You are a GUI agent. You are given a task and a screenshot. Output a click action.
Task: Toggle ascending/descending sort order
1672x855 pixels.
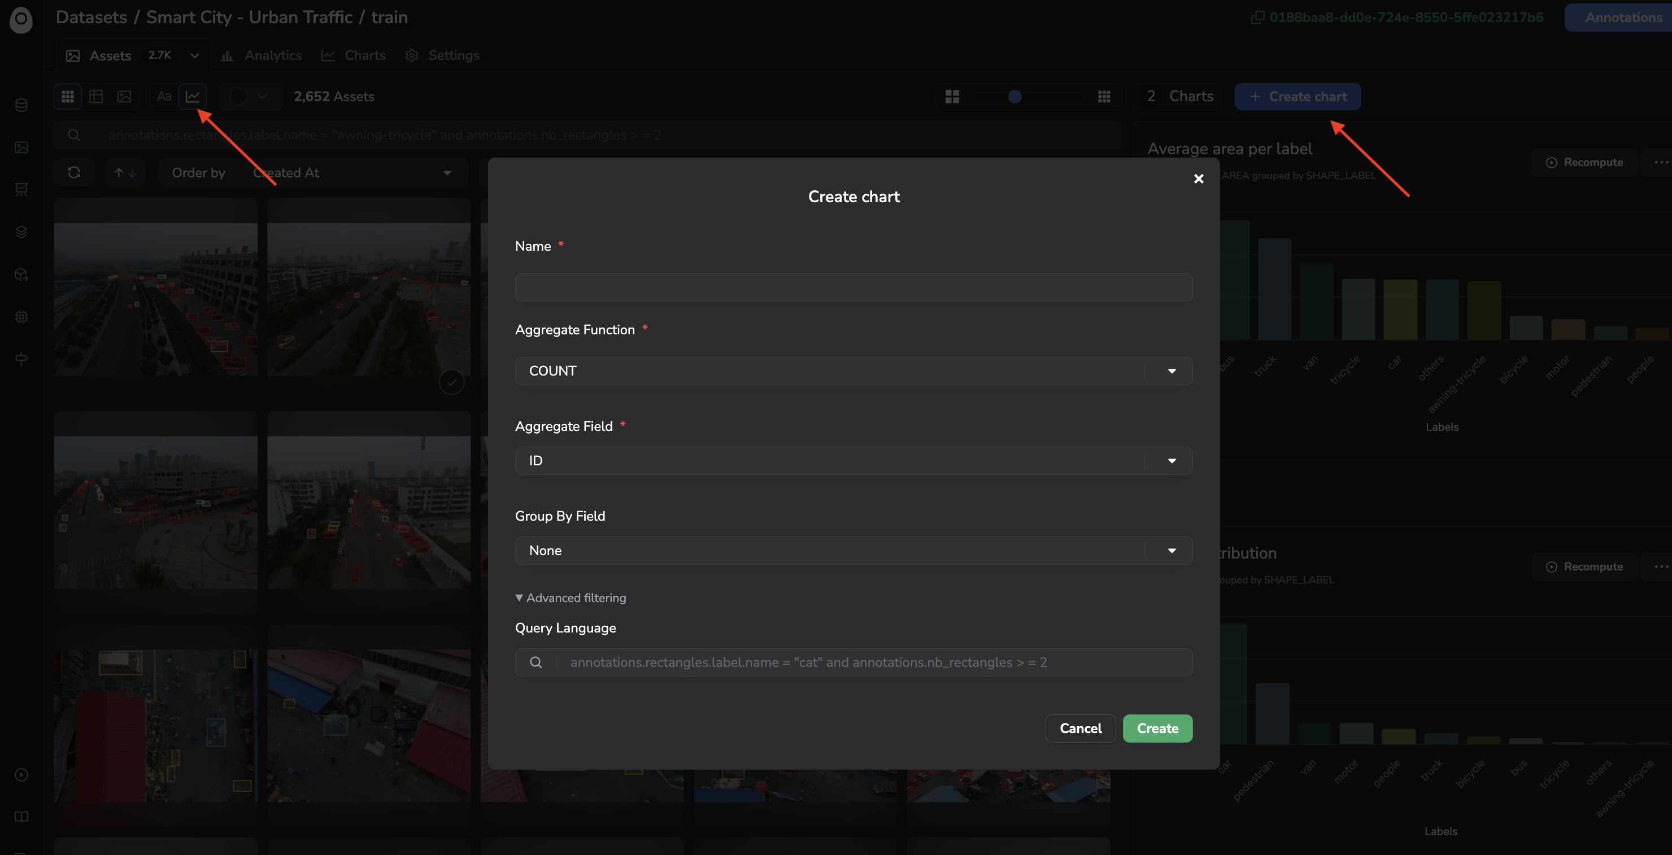[x=125, y=173]
